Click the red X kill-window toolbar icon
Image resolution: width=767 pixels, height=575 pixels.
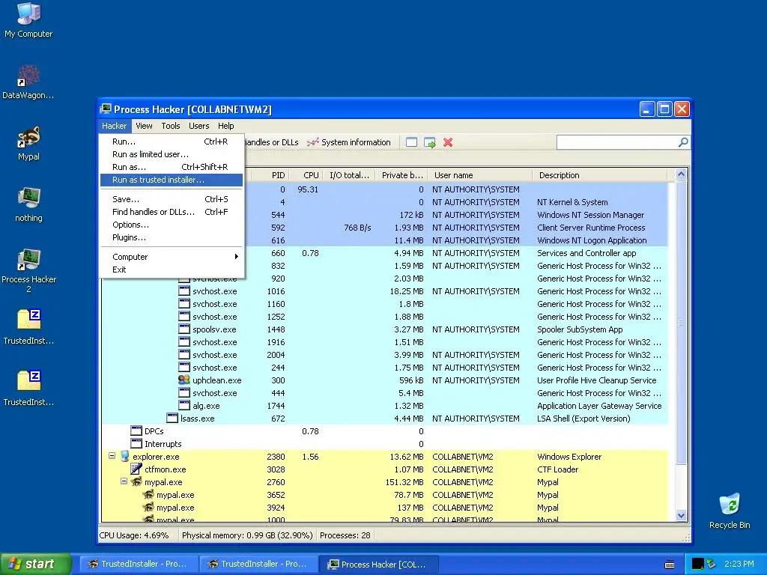(x=448, y=142)
